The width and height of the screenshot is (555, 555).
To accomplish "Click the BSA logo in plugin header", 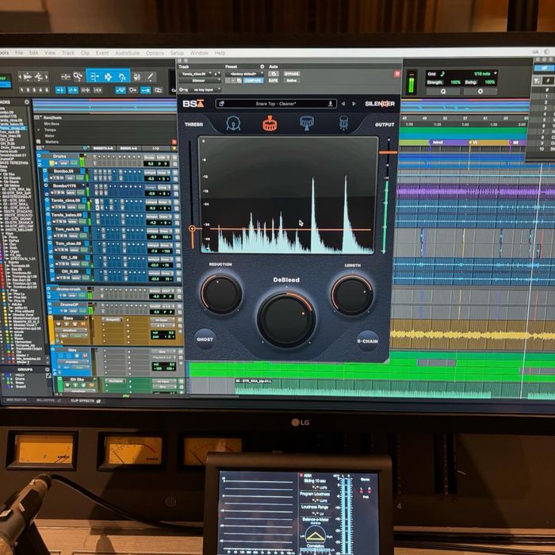I will point(193,103).
